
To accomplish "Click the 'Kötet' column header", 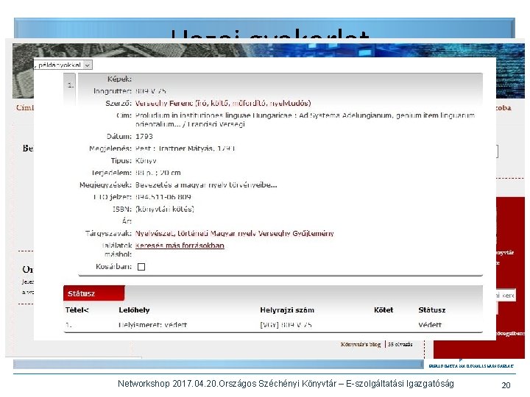I will coord(384,310).
